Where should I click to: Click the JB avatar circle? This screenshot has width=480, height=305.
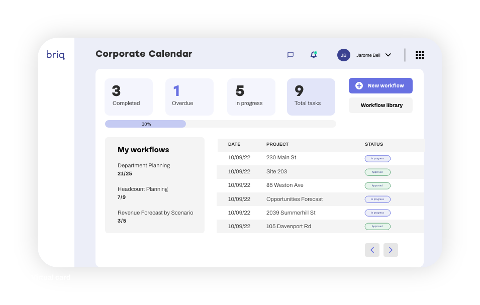343,55
